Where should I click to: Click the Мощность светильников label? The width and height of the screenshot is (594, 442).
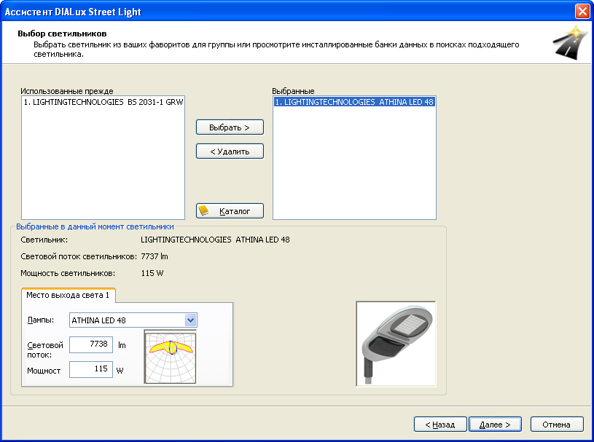pyautogui.click(x=68, y=273)
